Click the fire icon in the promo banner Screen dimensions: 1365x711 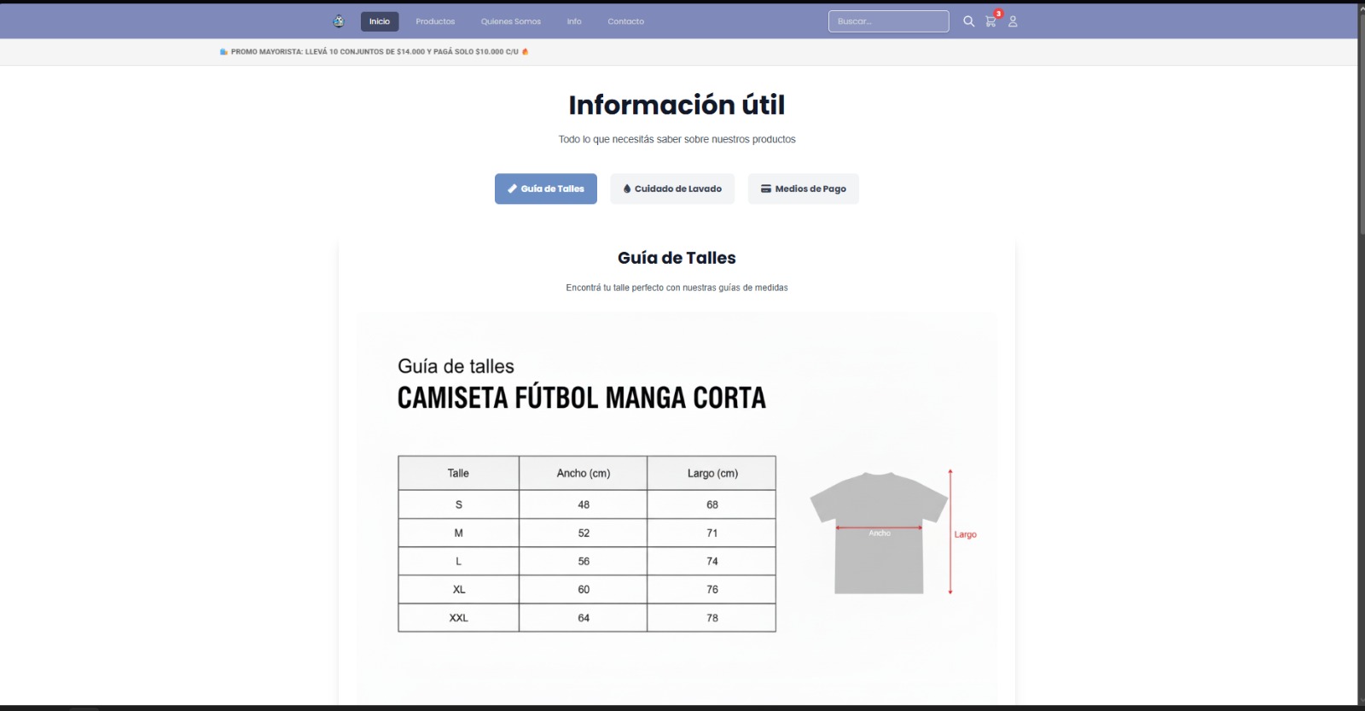tap(526, 52)
